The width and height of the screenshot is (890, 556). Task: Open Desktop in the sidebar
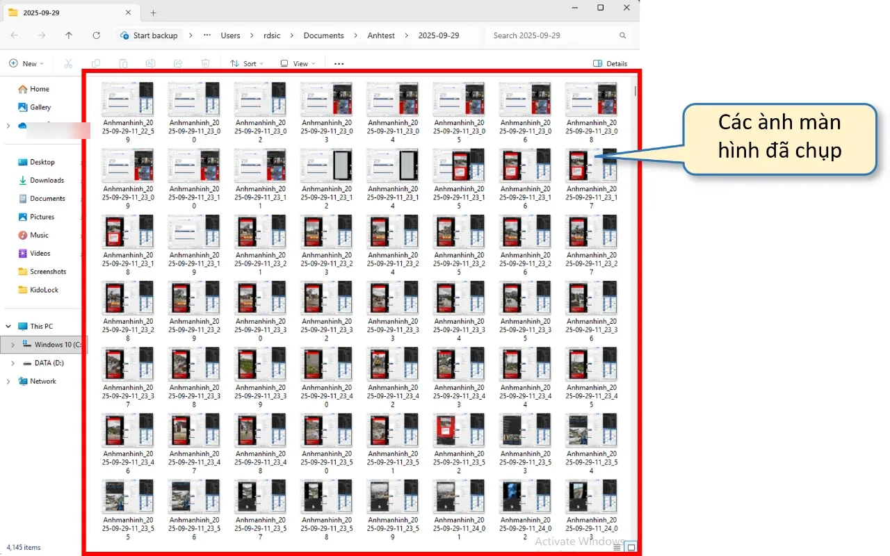(x=42, y=162)
